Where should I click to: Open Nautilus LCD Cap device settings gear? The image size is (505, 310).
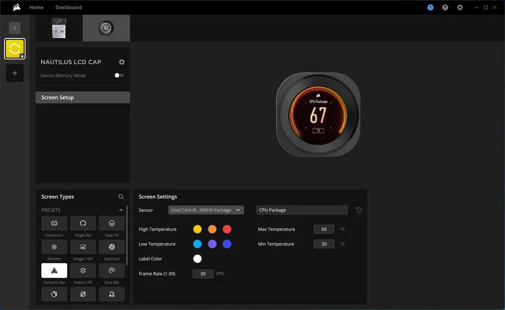coord(122,62)
